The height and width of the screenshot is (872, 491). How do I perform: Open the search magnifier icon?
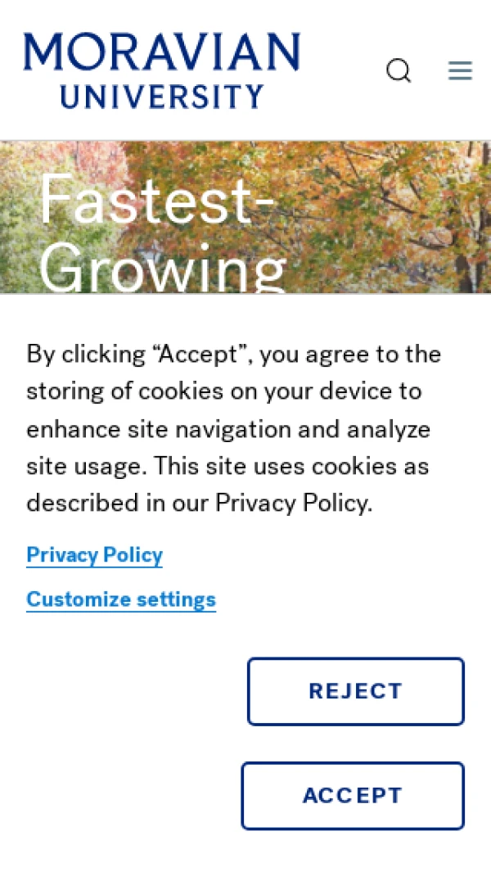399,70
